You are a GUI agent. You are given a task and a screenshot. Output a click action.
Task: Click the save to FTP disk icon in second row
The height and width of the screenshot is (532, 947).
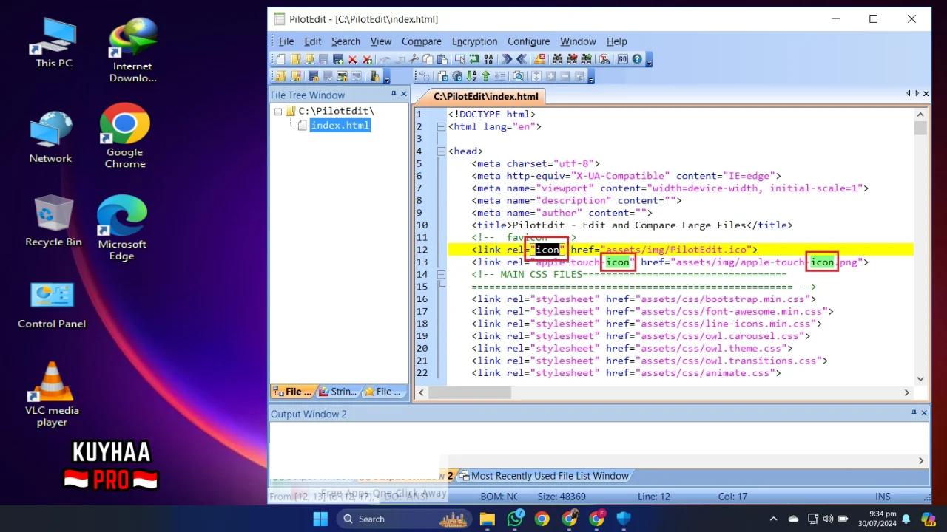pyautogui.click(x=314, y=76)
